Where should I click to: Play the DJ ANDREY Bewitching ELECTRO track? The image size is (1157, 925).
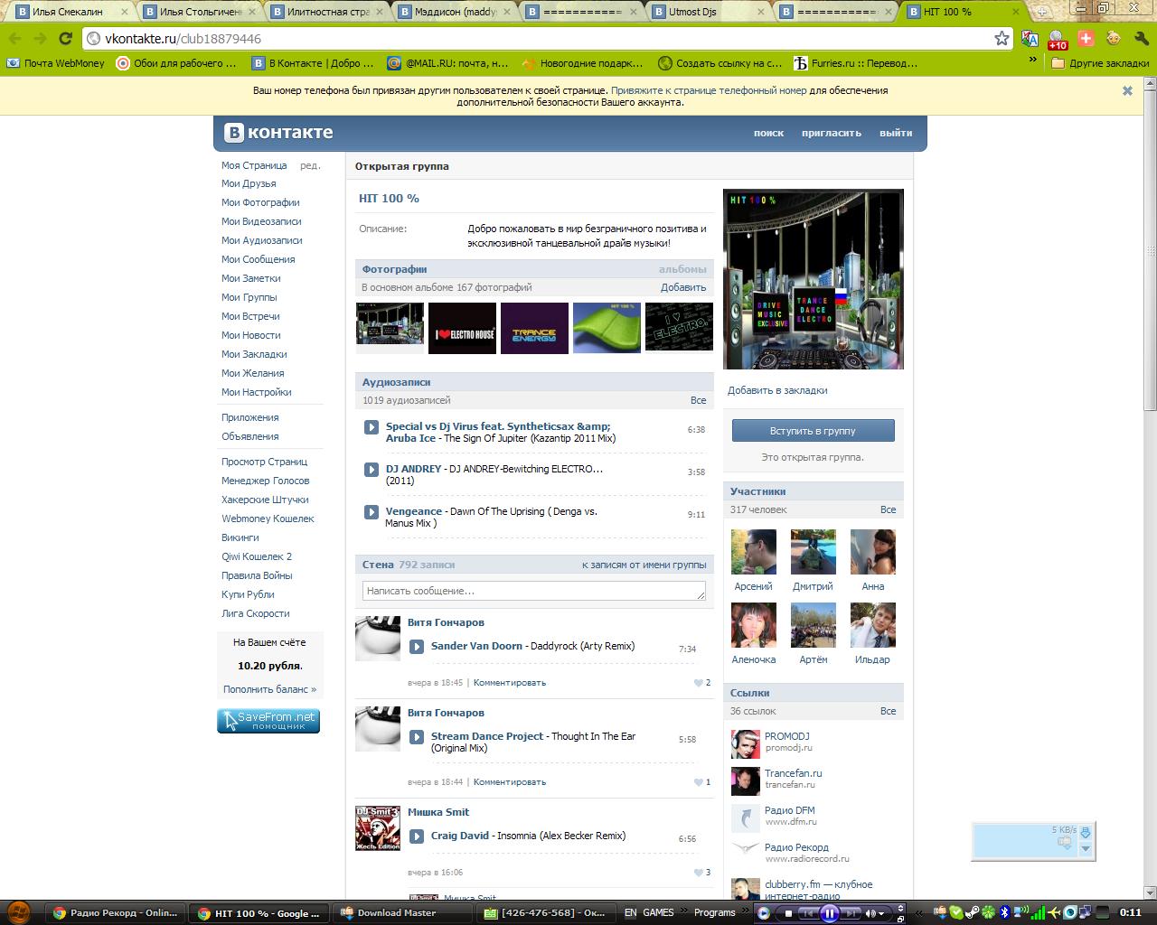coord(372,470)
